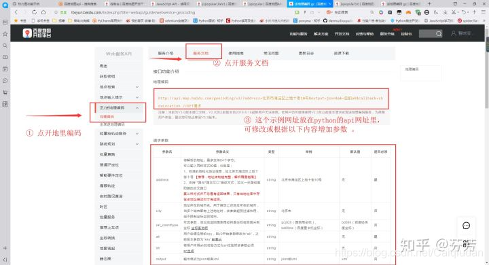Screen dimensions: 489x265
Task: Open the 反馈与帮助 header menu
Action: tap(364, 34)
